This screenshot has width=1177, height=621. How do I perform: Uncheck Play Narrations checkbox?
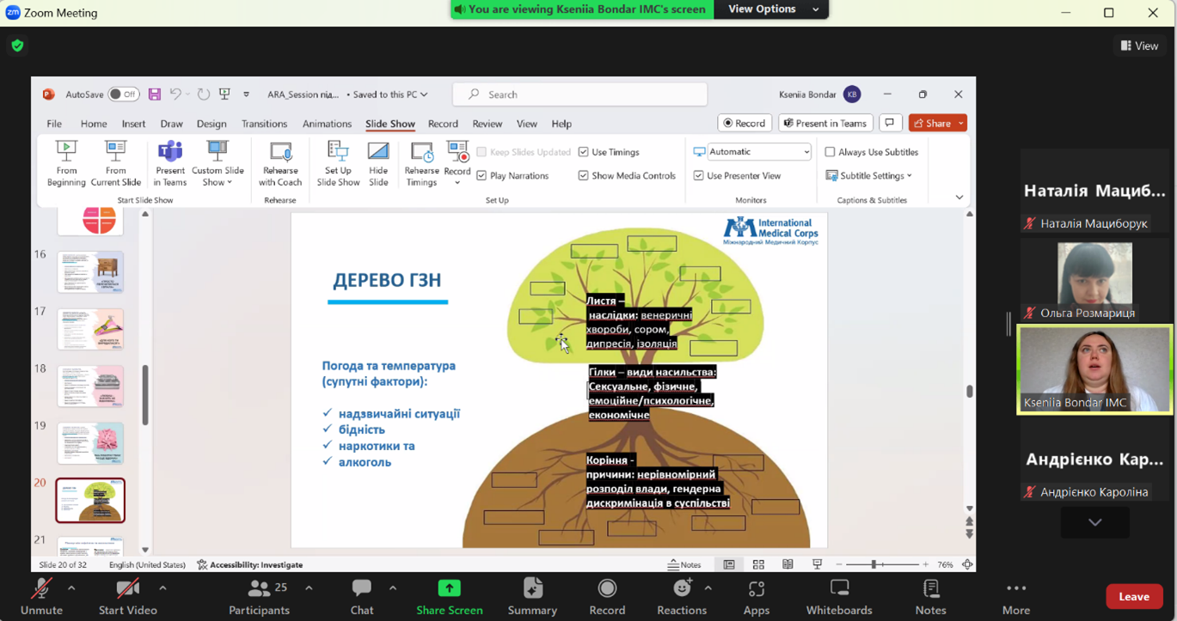(481, 175)
